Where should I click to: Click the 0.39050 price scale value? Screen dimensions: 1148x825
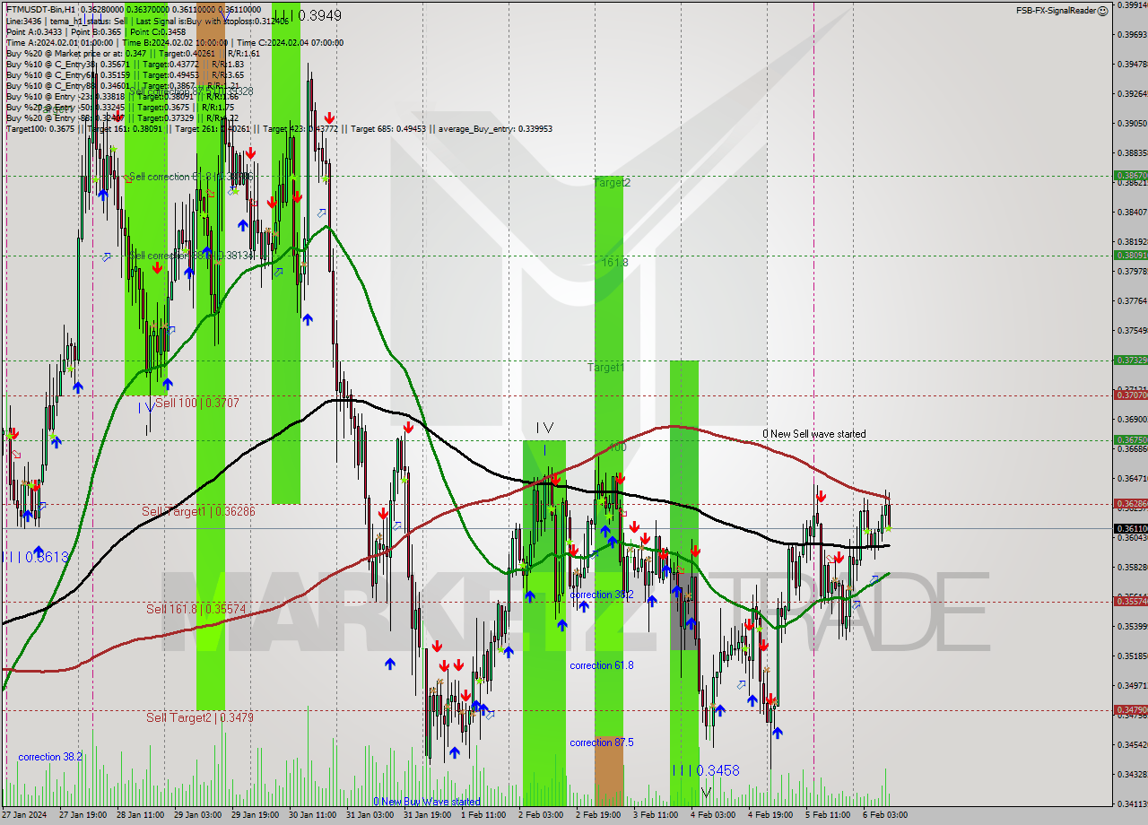click(x=1132, y=123)
